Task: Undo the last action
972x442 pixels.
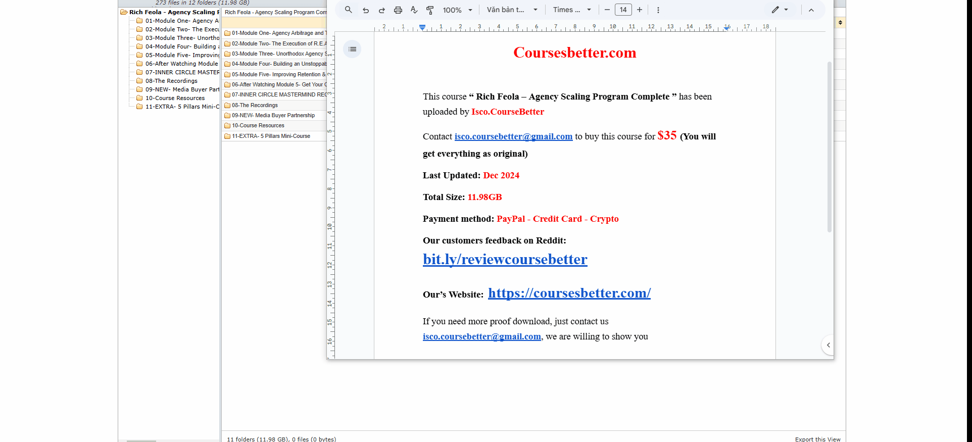Action: click(366, 10)
